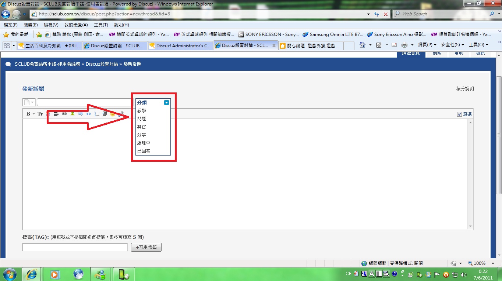Click the Bold formatting button in editor
Screen dimensions: 502x281
click(x=28, y=114)
